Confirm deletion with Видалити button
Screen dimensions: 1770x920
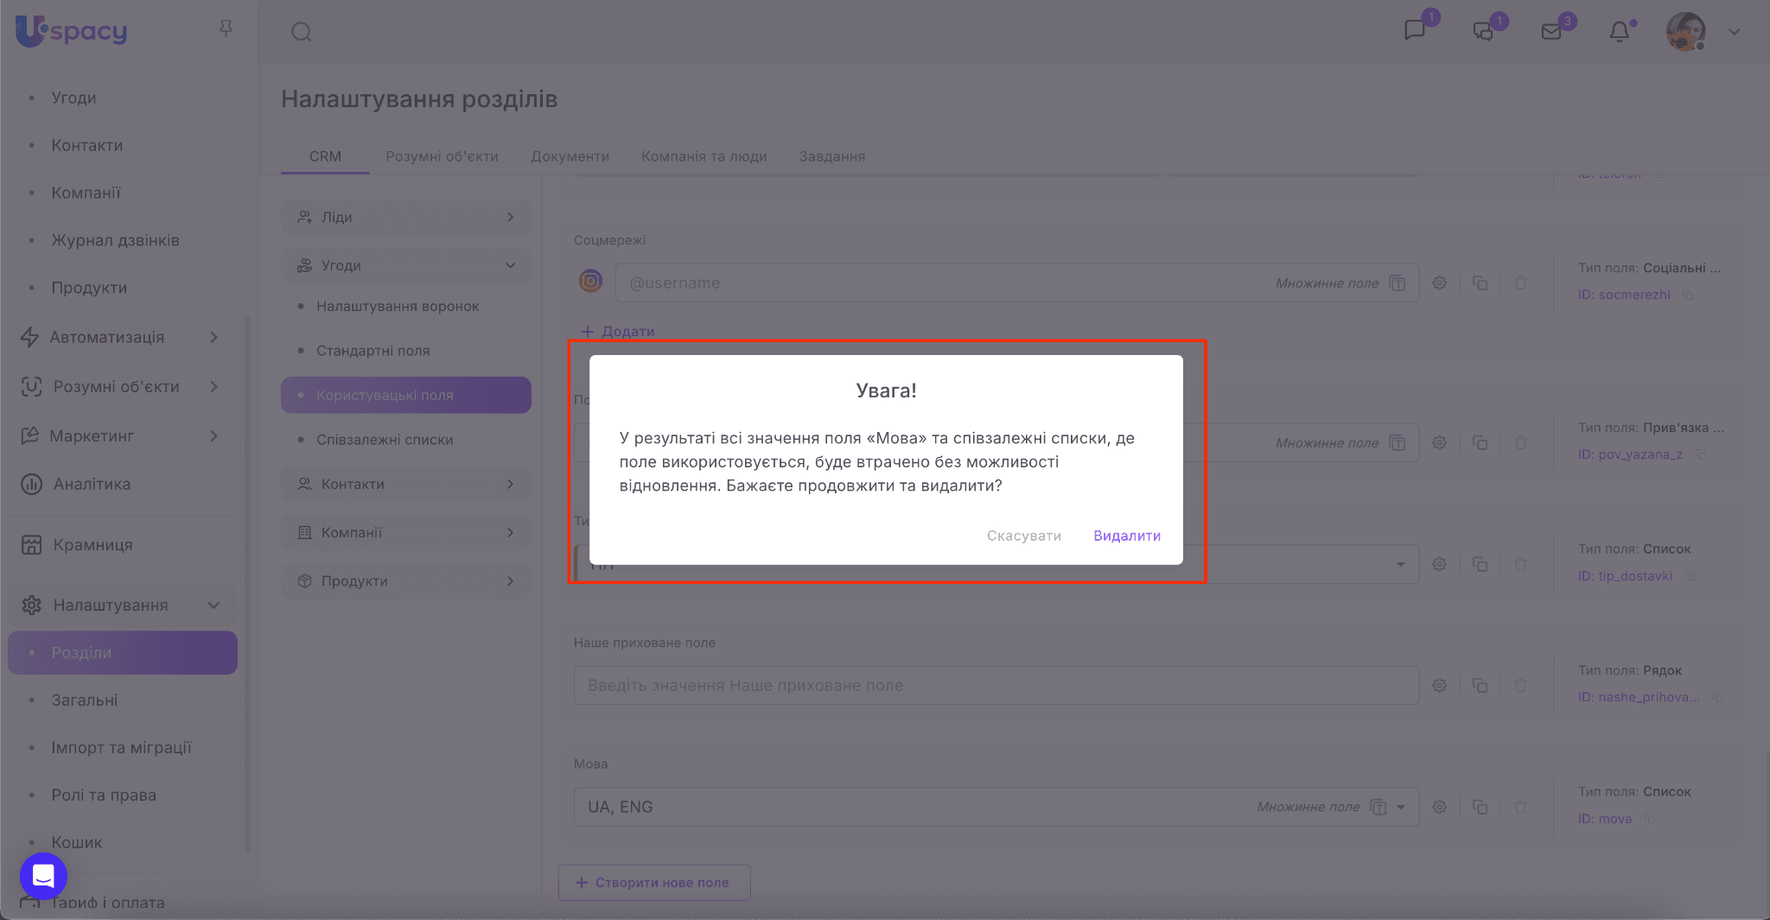[1126, 536]
